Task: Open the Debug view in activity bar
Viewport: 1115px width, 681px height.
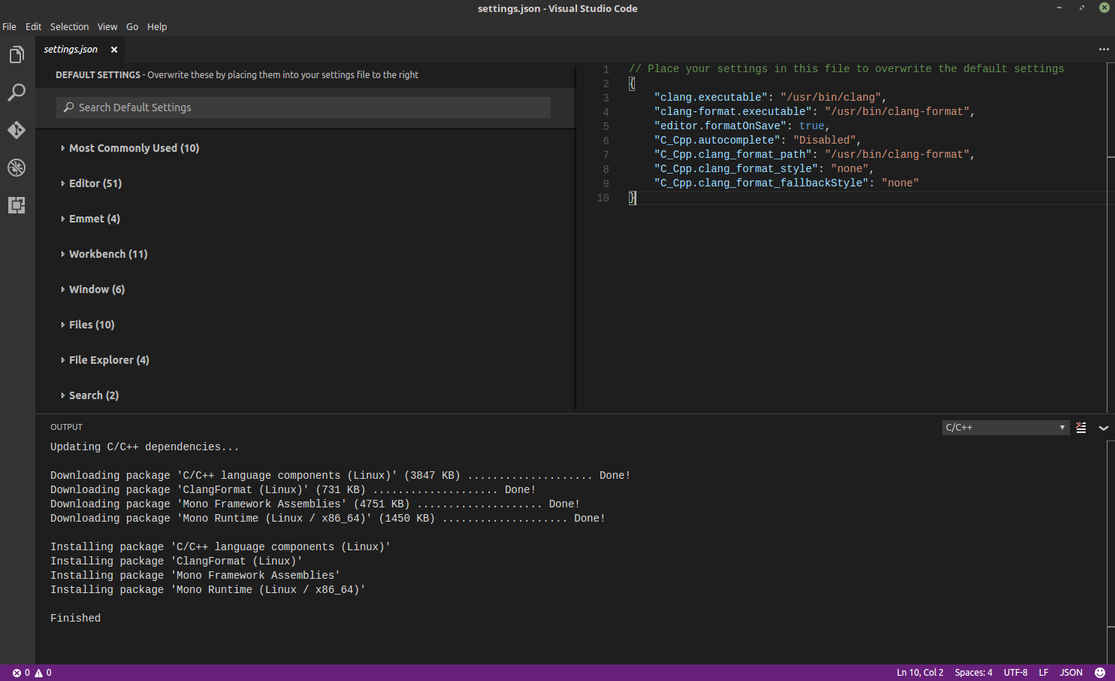Action: click(17, 168)
